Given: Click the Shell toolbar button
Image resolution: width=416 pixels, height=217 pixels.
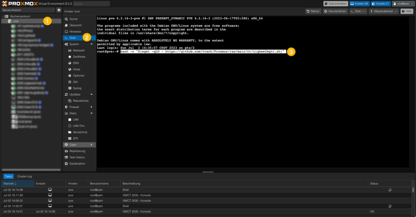Looking at the screenshot, I should pos(355,11).
